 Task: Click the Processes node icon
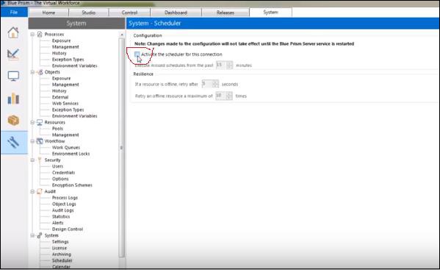(40, 35)
